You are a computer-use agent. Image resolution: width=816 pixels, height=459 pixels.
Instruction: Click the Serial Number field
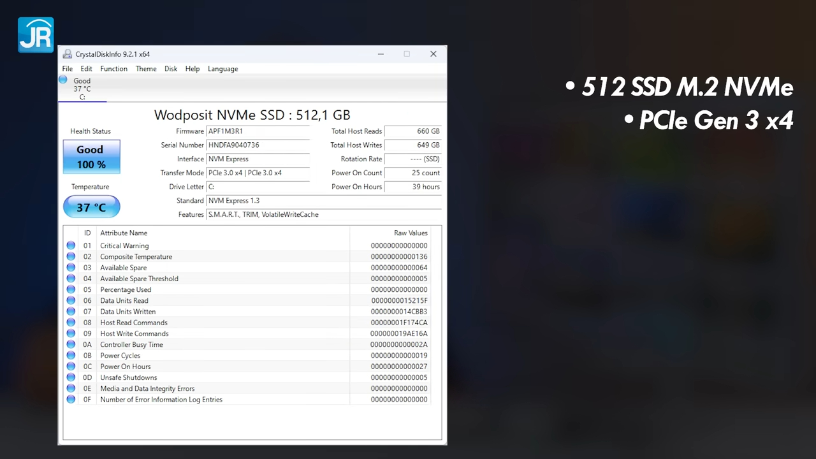click(x=258, y=145)
